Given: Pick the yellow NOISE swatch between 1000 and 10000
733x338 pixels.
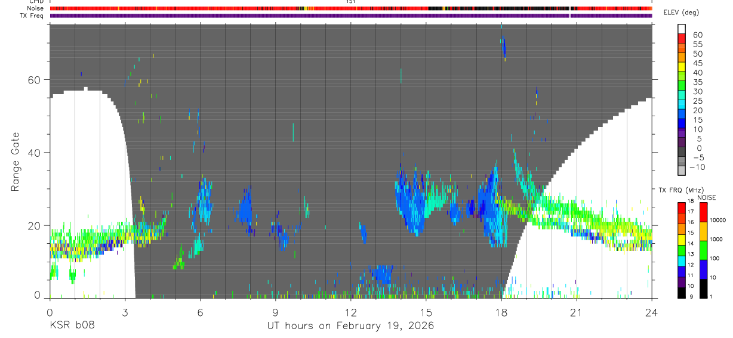Looking at the screenshot, I should click(703, 230).
